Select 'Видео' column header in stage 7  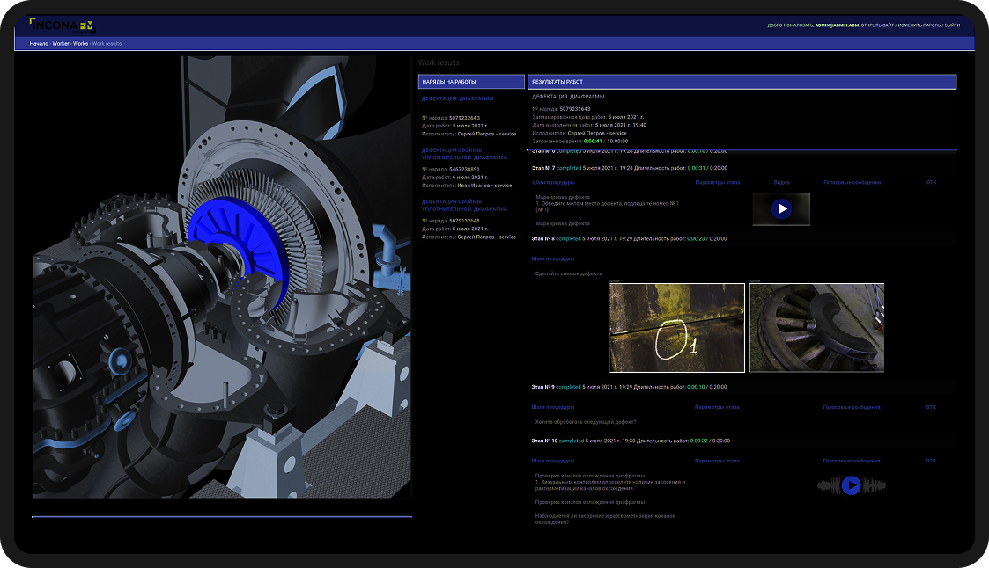tap(781, 183)
